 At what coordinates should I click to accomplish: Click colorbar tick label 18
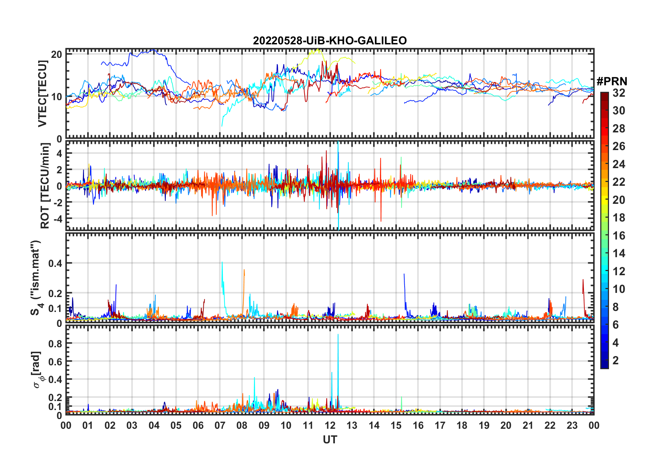pyautogui.click(x=619, y=218)
